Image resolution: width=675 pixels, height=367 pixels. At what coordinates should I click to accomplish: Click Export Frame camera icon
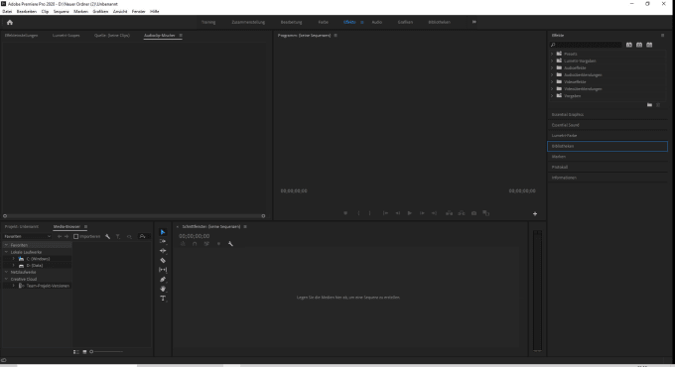[473, 213]
